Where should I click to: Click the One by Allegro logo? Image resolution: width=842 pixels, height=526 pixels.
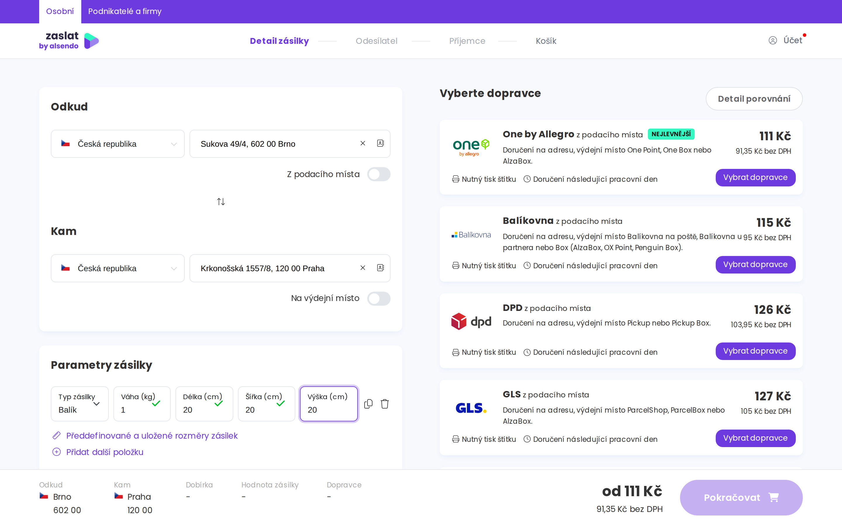(471, 148)
